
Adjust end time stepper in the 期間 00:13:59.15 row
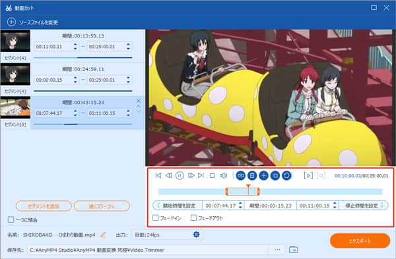click(x=128, y=46)
